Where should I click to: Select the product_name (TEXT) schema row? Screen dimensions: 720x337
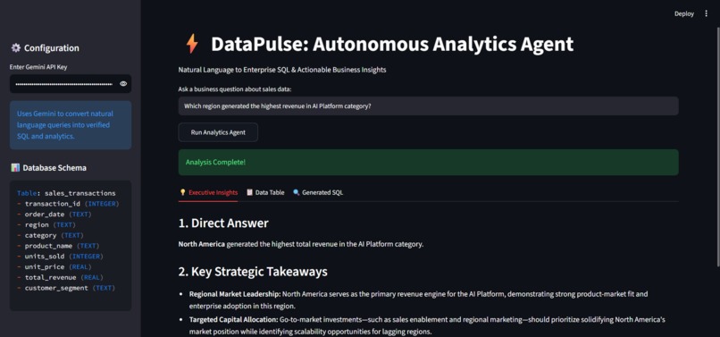(x=58, y=246)
